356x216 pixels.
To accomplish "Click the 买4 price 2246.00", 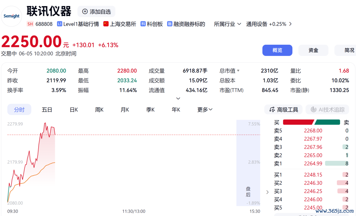I will [x=313, y=200].
